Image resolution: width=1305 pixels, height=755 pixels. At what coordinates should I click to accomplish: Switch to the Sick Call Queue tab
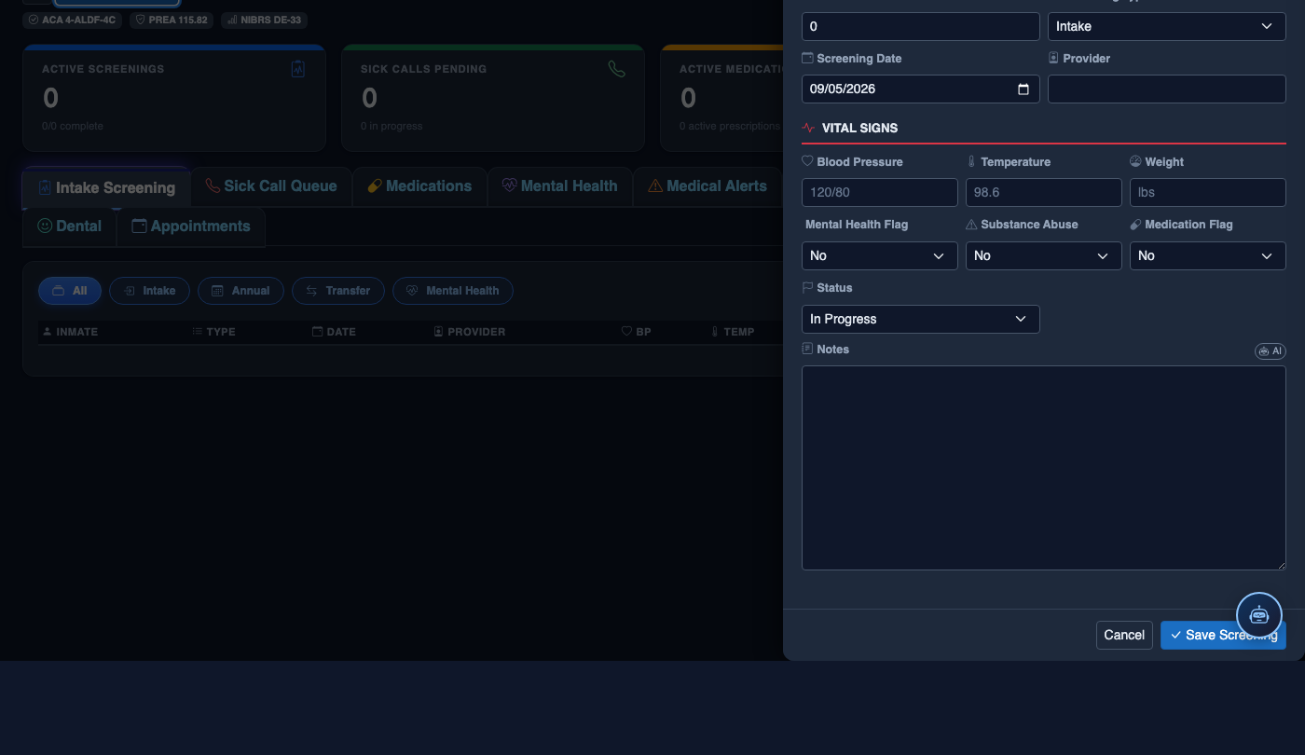click(271, 186)
